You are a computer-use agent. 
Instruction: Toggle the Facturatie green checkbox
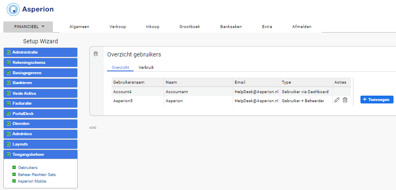tap(8, 103)
